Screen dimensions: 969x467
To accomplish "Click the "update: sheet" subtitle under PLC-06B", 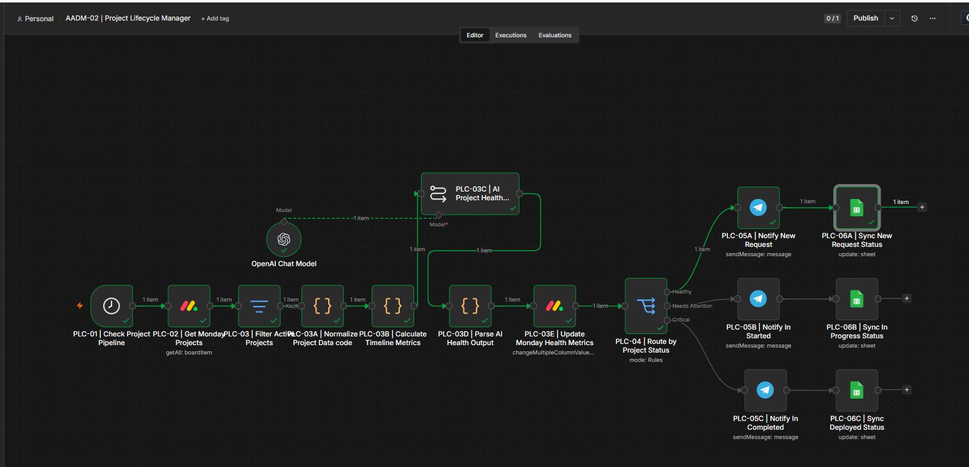I will click(x=857, y=346).
